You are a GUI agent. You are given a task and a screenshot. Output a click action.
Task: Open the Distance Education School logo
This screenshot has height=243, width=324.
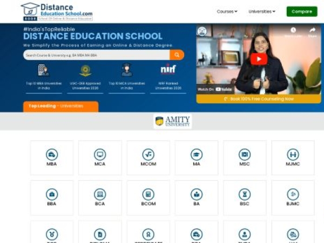(x=57, y=12)
